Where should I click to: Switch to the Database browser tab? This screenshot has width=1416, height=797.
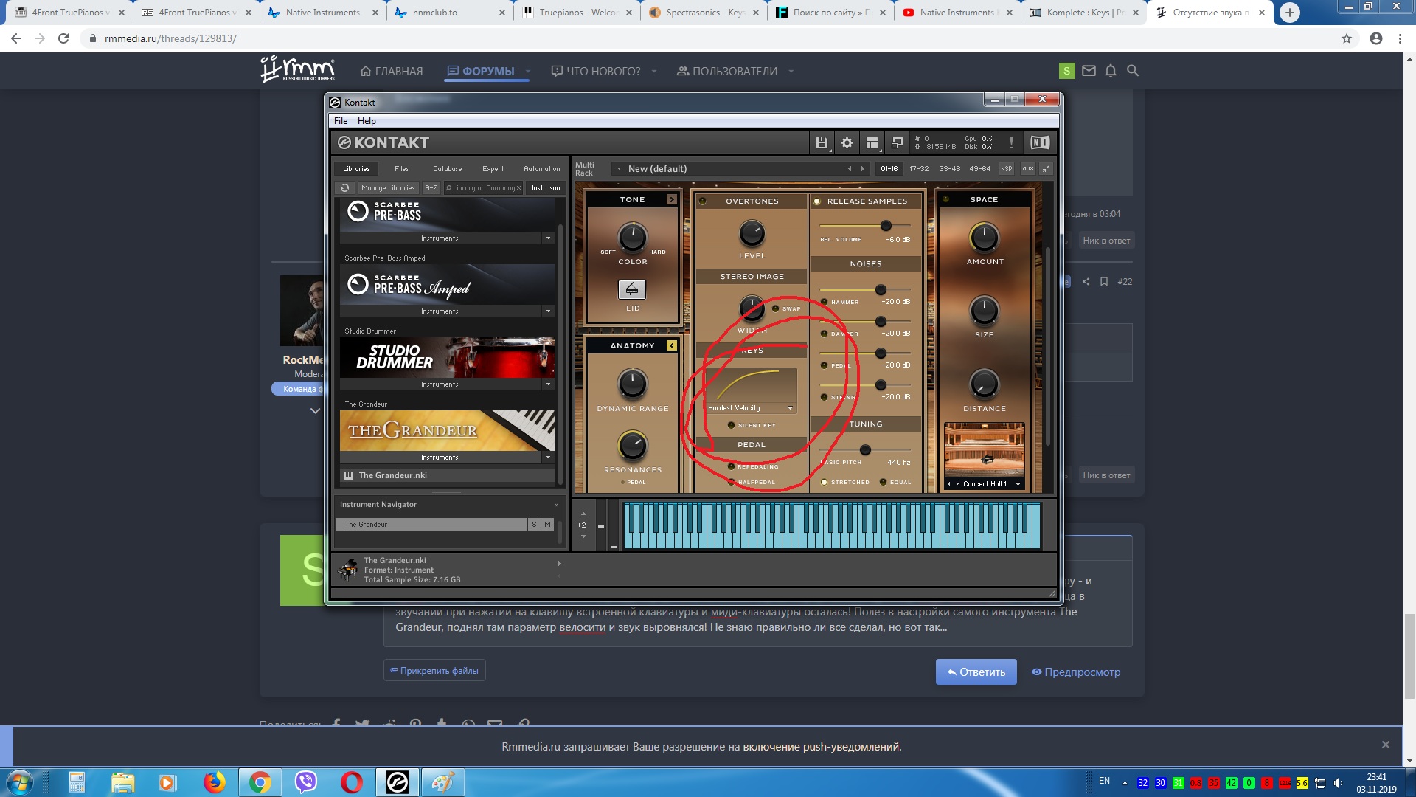click(447, 169)
